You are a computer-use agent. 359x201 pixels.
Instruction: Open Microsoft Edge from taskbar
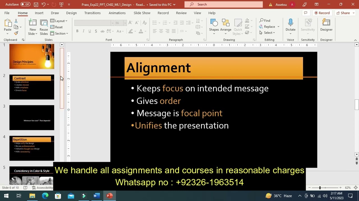pyautogui.click(x=45, y=196)
